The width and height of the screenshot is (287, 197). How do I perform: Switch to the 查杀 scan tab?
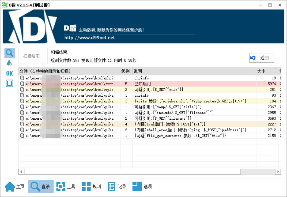(41, 187)
